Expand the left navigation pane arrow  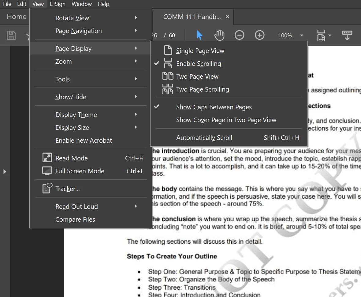[5, 171]
